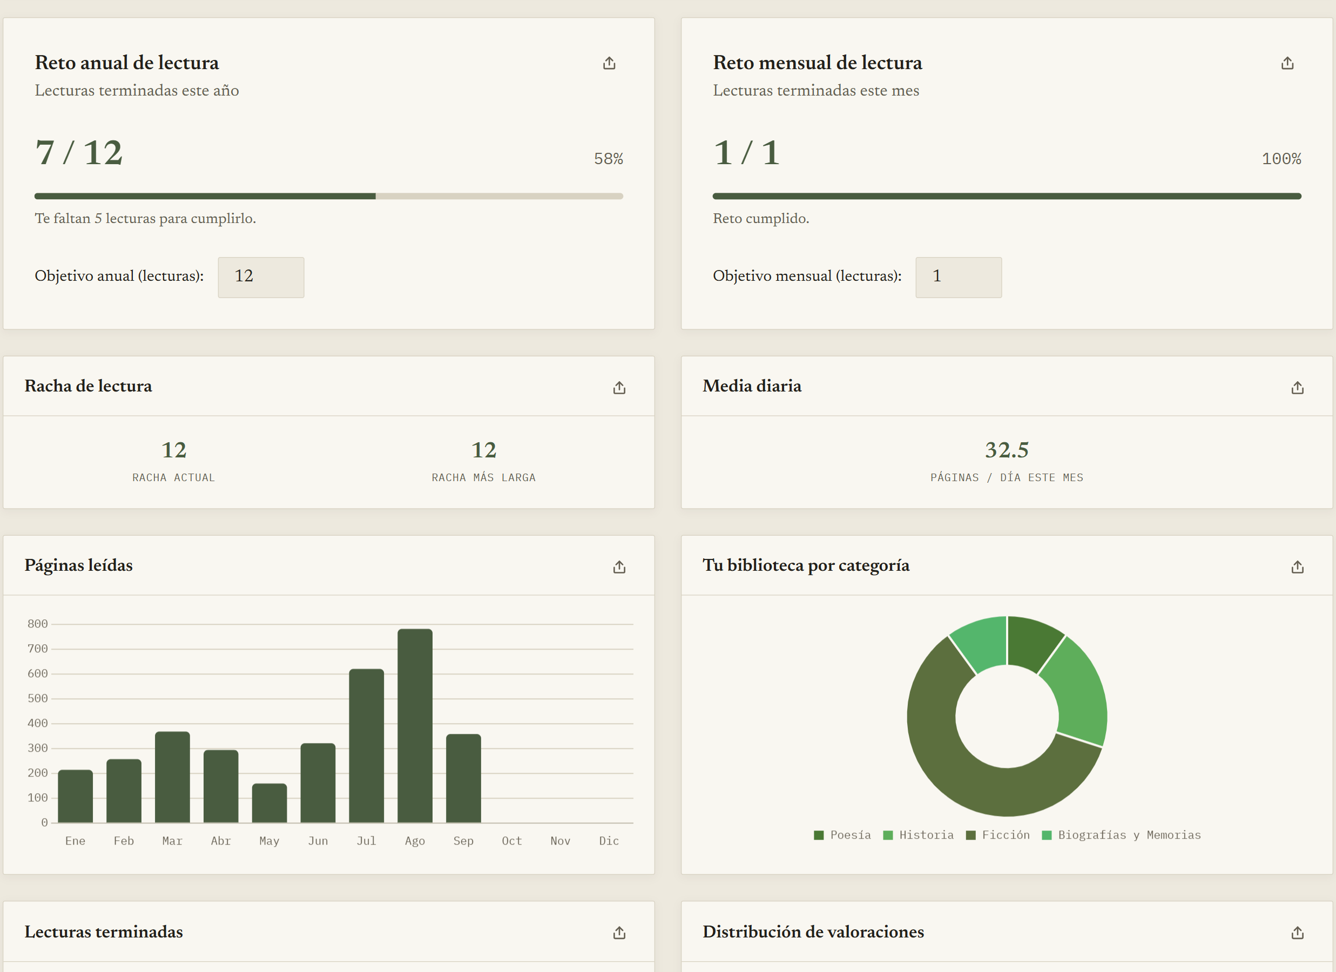Click the Ago bar in Páginas leídas
The image size is (1336, 972).
pos(415,726)
